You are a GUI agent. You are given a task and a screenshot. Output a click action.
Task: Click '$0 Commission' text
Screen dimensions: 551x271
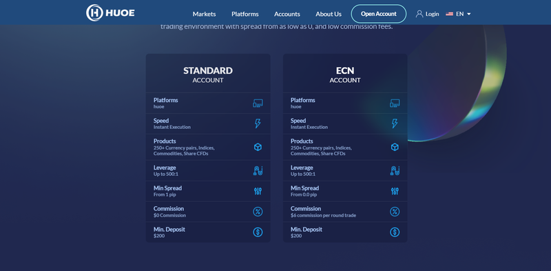pos(169,215)
